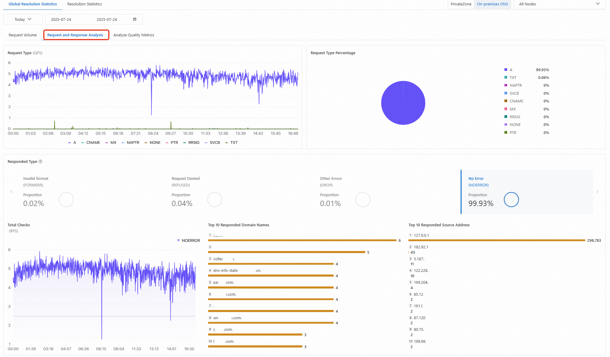Toggle NOERROR series in Total Checks legend
Viewport: 610px width, 357px height.
point(189,241)
